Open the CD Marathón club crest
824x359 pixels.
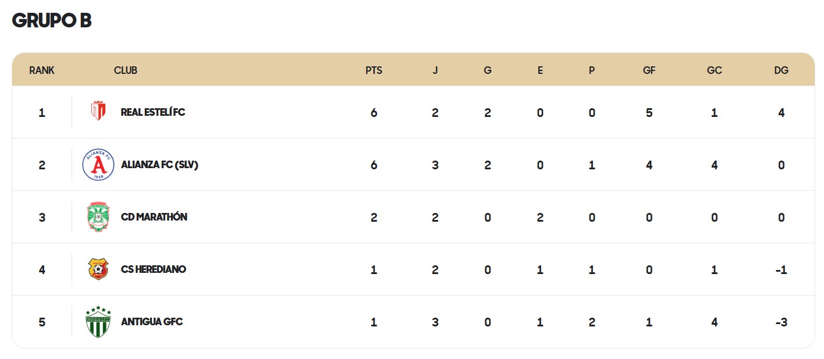pos(98,217)
